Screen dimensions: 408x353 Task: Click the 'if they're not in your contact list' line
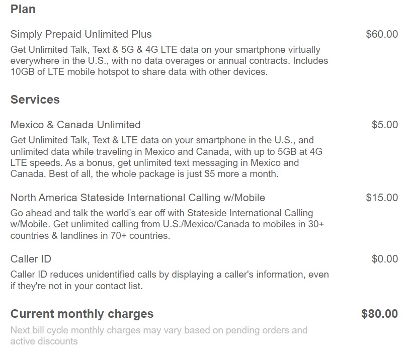point(76,286)
